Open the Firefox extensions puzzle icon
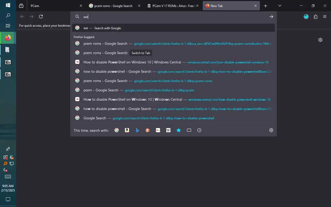The image size is (331, 207). click(x=315, y=17)
